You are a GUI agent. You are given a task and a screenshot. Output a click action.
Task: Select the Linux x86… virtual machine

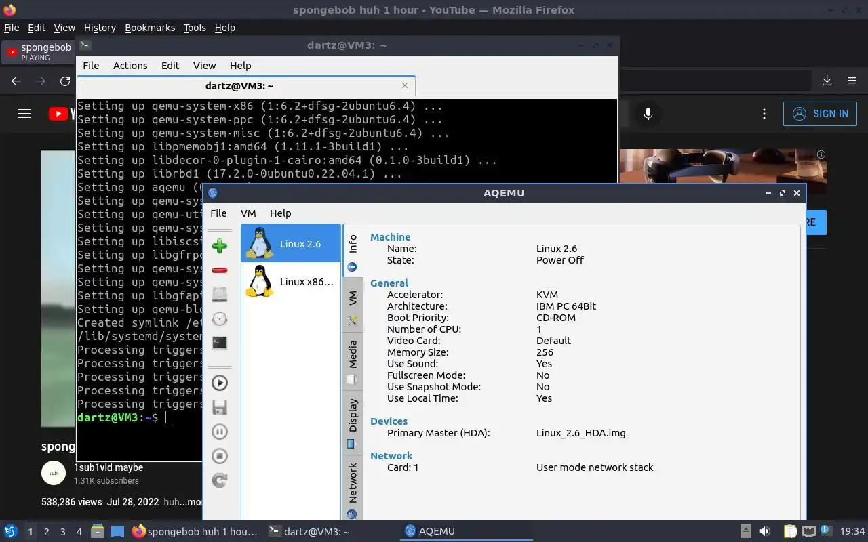(x=291, y=281)
